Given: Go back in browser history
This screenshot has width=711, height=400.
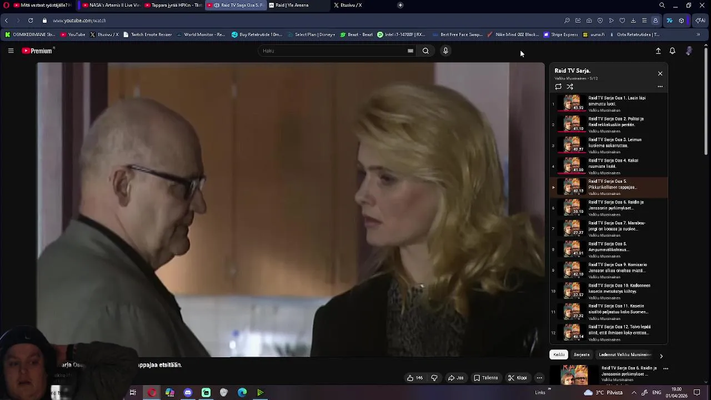Looking at the screenshot, I should (6, 21).
